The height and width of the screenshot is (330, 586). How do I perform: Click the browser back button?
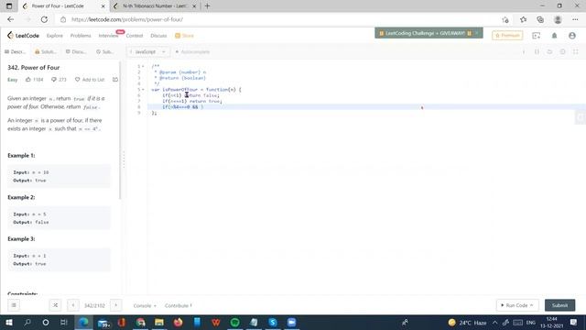pos(10,19)
